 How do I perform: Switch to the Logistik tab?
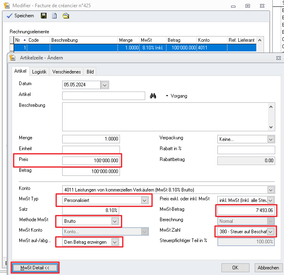tap(39, 72)
